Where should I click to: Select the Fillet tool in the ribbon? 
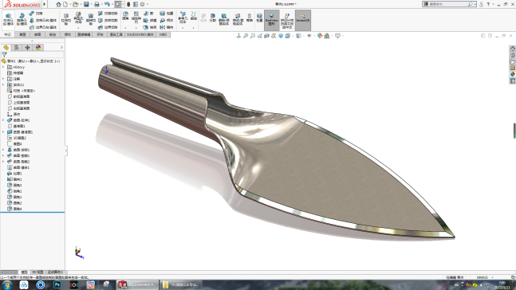pos(125,16)
